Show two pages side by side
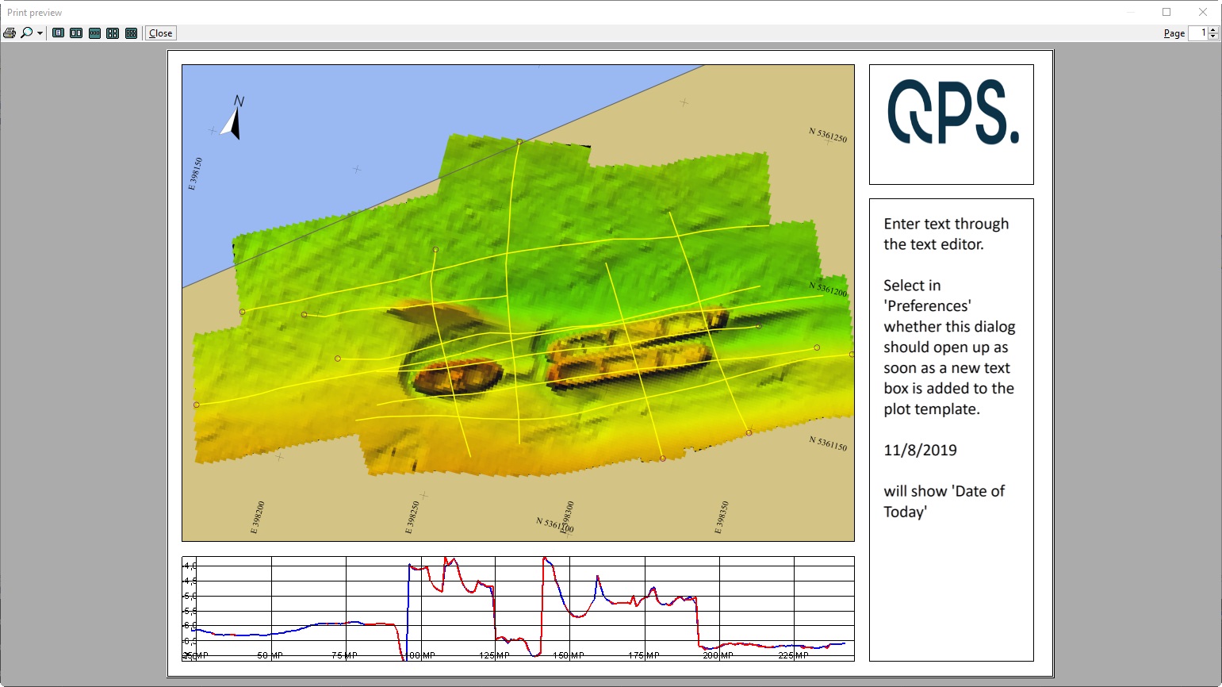 point(76,33)
